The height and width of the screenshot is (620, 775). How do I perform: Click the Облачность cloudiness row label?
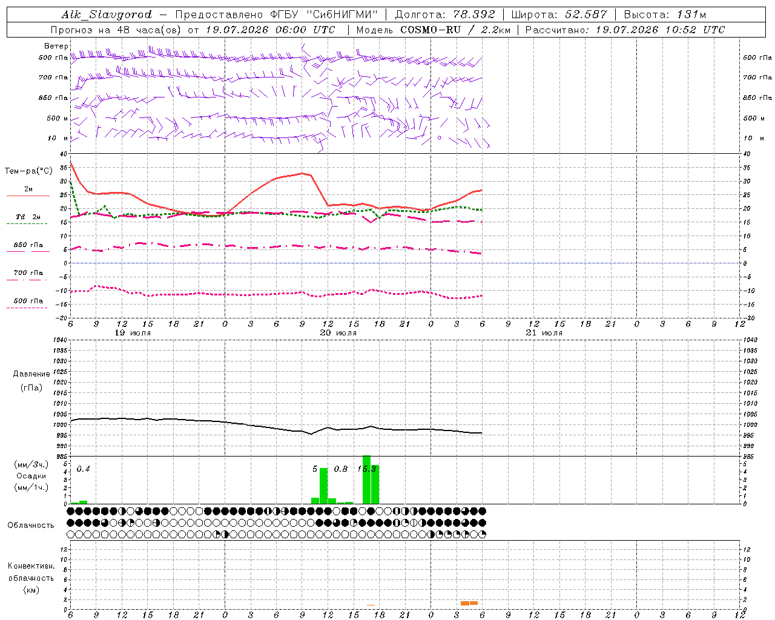point(31,525)
